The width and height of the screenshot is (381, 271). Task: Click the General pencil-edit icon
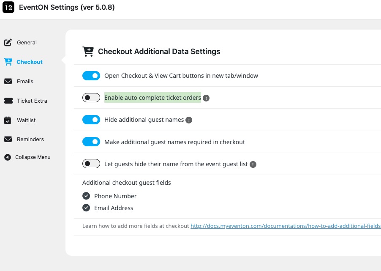[8, 43]
